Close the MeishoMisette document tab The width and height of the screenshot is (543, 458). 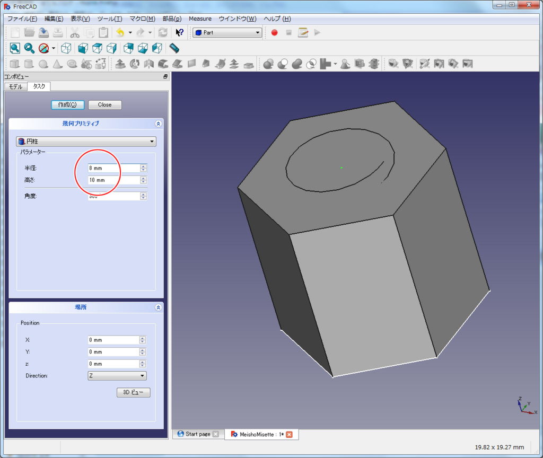tap(289, 435)
